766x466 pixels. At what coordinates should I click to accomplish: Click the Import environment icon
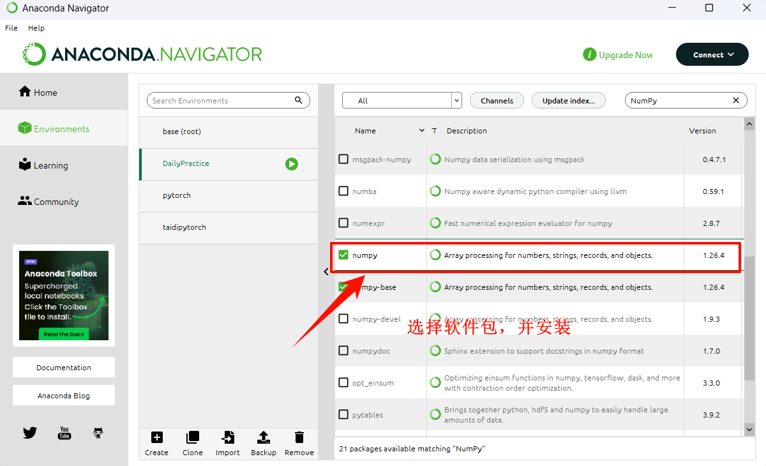click(x=228, y=437)
